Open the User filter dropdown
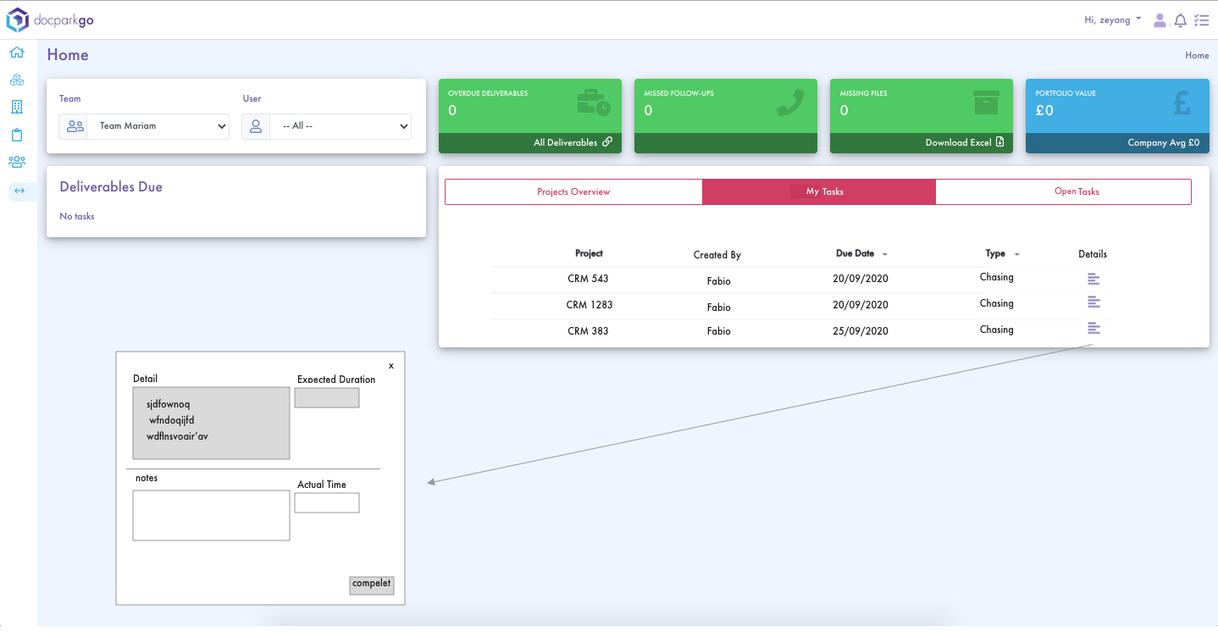This screenshot has width=1218, height=632. (x=340, y=126)
